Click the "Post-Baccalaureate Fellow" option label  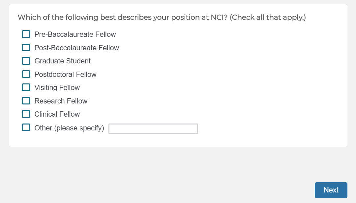click(x=77, y=48)
